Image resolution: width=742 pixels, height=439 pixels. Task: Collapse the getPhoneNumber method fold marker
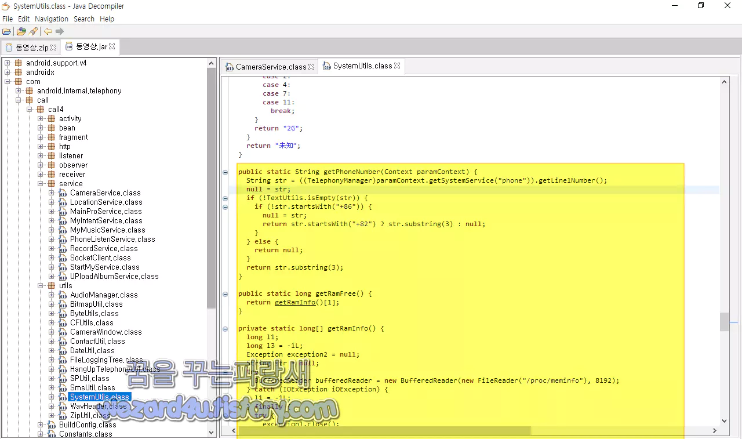225,172
